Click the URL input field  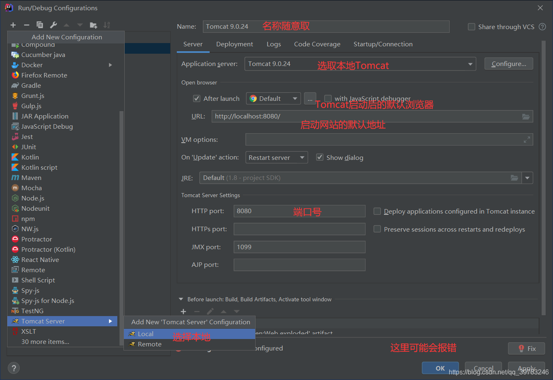(372, 116)
